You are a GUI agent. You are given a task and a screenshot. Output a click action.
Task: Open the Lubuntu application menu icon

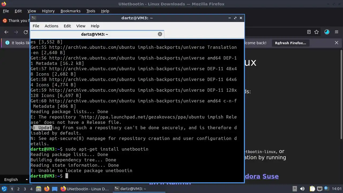[x=4, y=189]
